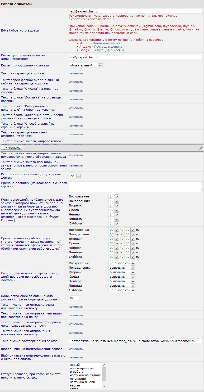Open the workday end hours dropdown for Пятница
The width and height of the screenshot is (204, 392).
114,252
